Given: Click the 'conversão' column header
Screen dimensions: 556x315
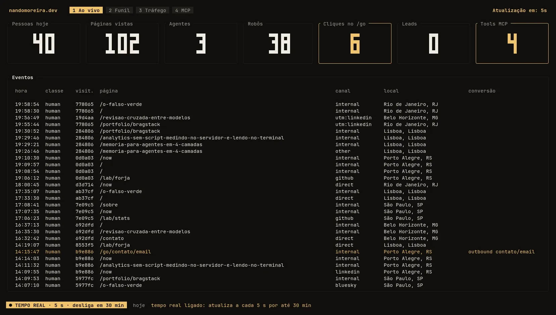Looking at the screenshot, I should click(x=482, y=91).
